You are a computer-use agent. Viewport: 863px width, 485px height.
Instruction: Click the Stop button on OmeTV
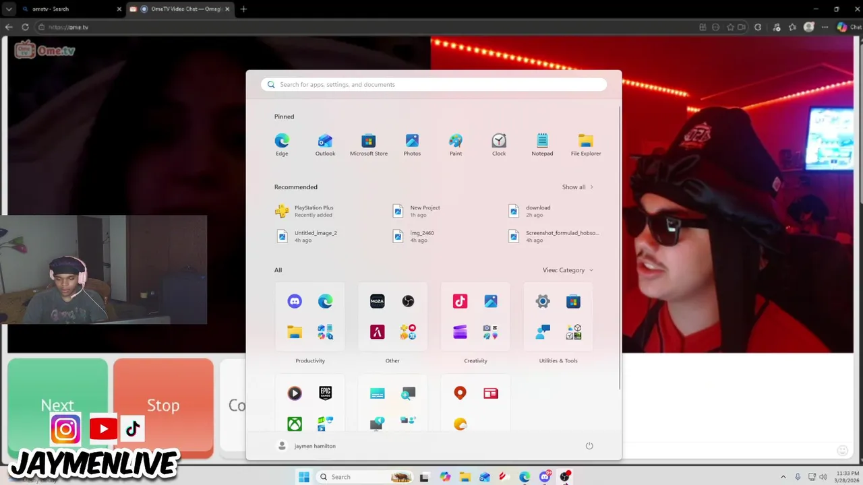coord(163,406)
